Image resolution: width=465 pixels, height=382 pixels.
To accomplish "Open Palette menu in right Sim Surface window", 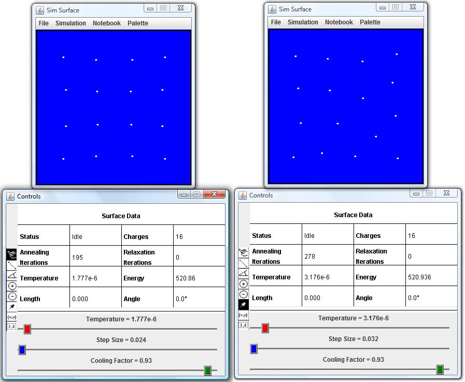I will click(370, 22).
